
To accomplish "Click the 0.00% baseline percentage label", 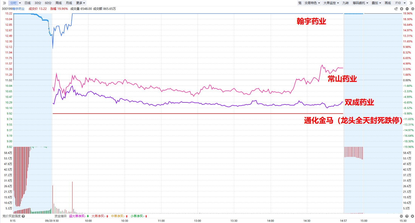I will coord(407,80).
